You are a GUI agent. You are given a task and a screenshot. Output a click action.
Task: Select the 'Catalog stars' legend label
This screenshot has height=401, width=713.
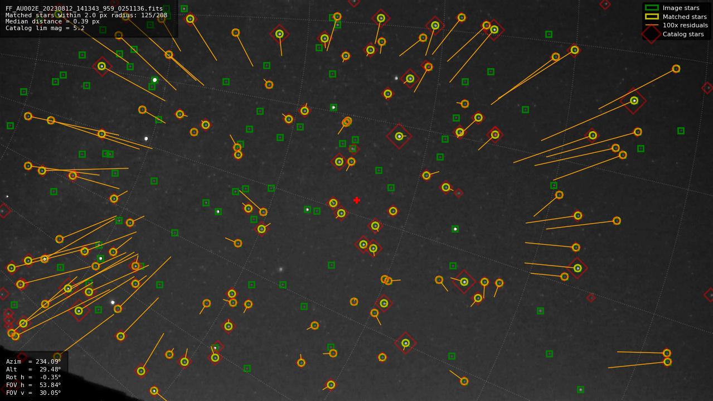click(x=683, y=34)
